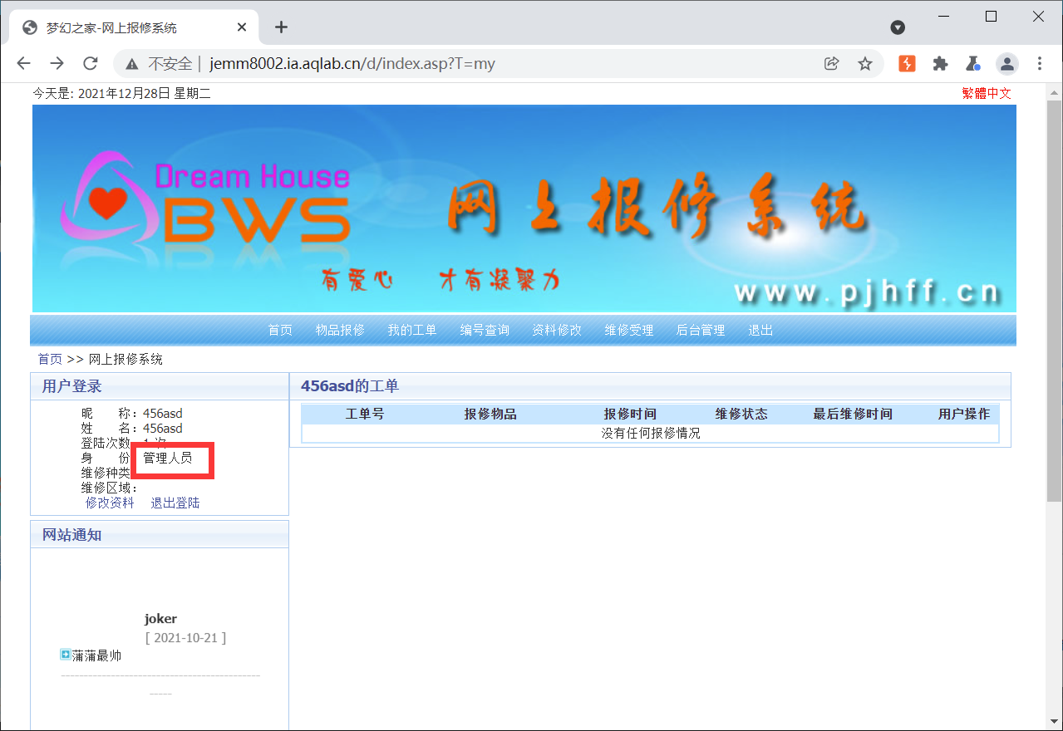Click the joker notice author name
Screen dimensions: 1063x731
pos(160,618)
